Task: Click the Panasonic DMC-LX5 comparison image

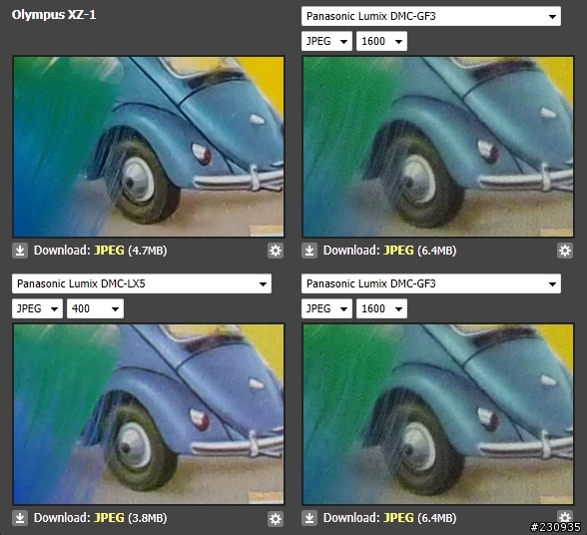Action: [x=149, y=414]
